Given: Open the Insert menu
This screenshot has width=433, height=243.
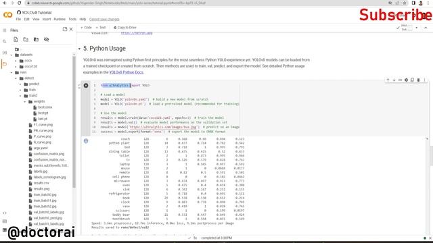Looking at the screenshot, I should click(x=47, y=20).
